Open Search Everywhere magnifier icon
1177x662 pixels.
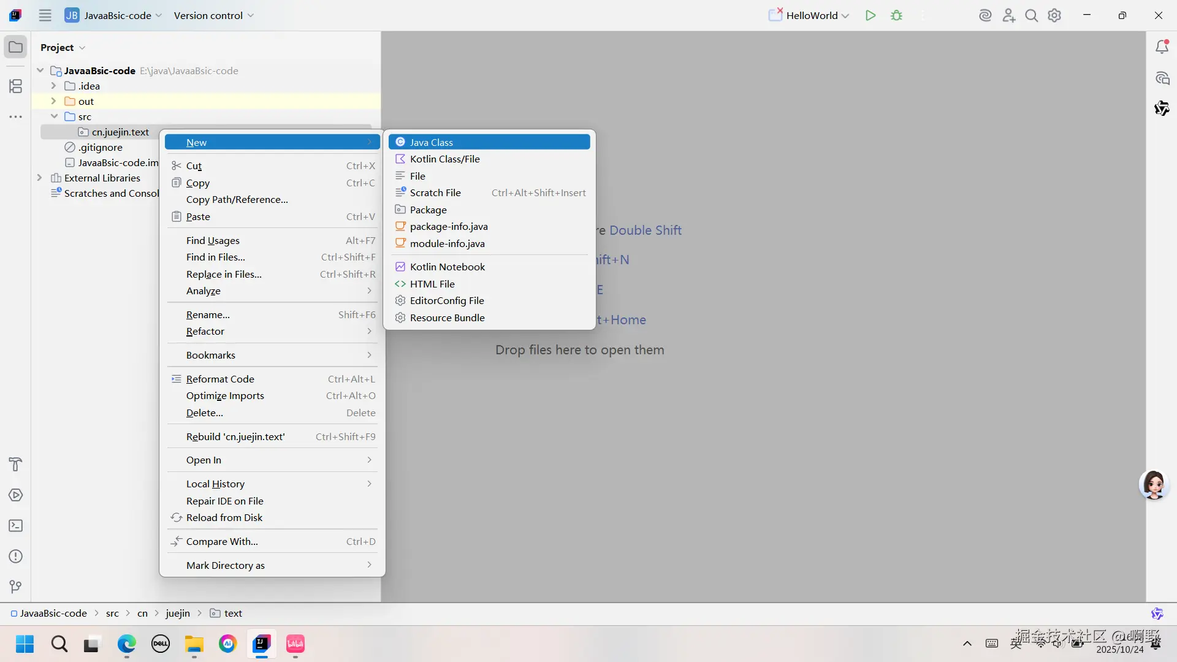click(x=1031, y=15)
